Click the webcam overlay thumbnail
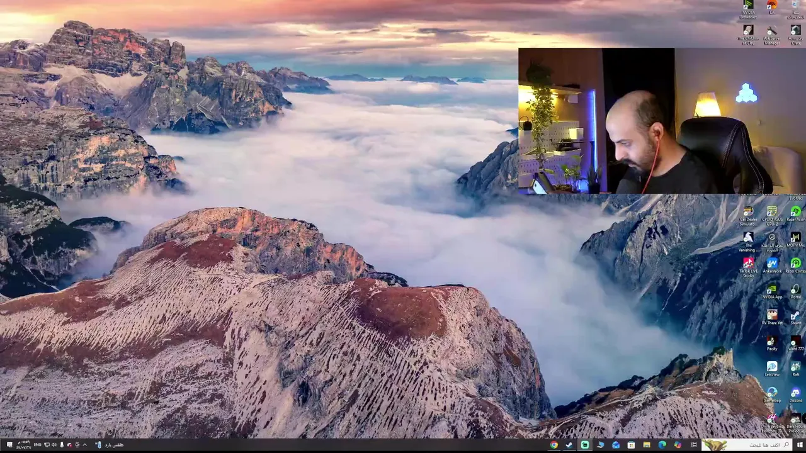 pos(662,121)
